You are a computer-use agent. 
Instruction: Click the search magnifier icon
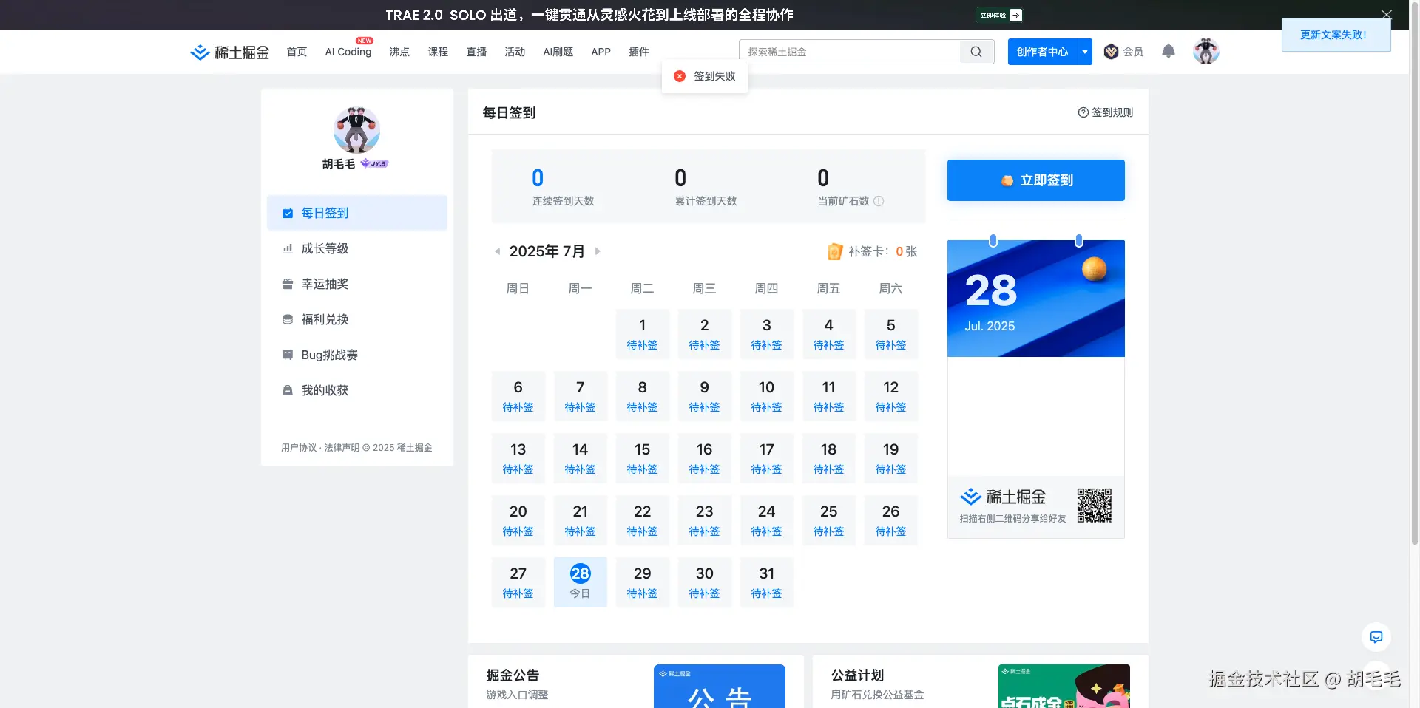coord(976,52)
